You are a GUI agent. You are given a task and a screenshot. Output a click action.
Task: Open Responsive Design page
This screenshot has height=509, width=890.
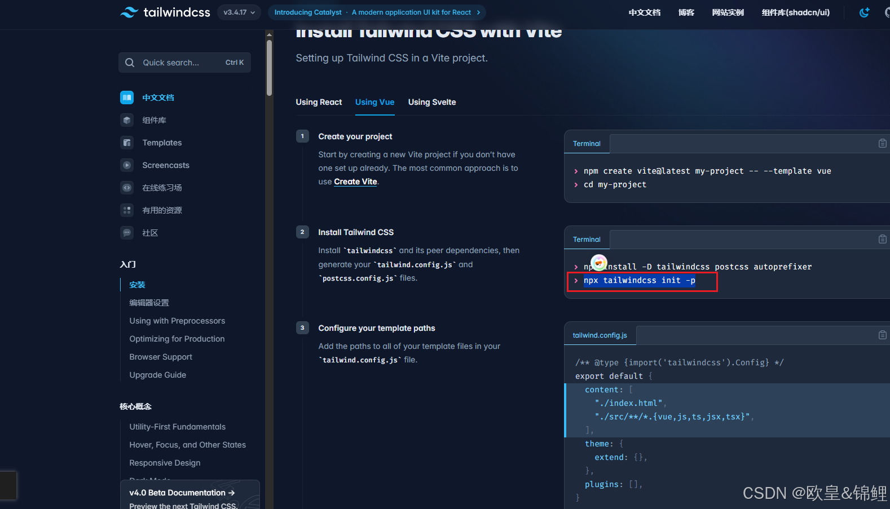pos(165,463)
